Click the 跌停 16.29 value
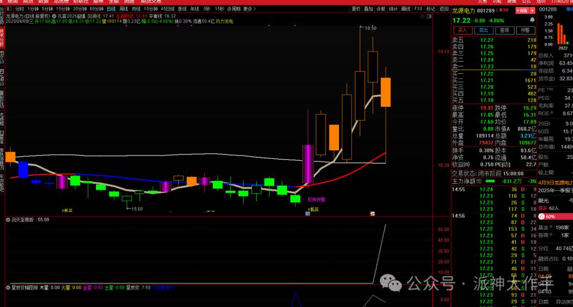The height and width of the screenshot is (307, 573). (x=529, y=108)
